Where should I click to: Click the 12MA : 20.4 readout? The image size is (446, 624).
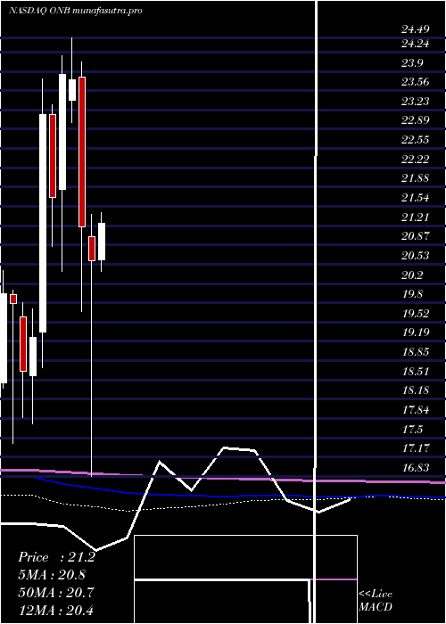(56, 610)
